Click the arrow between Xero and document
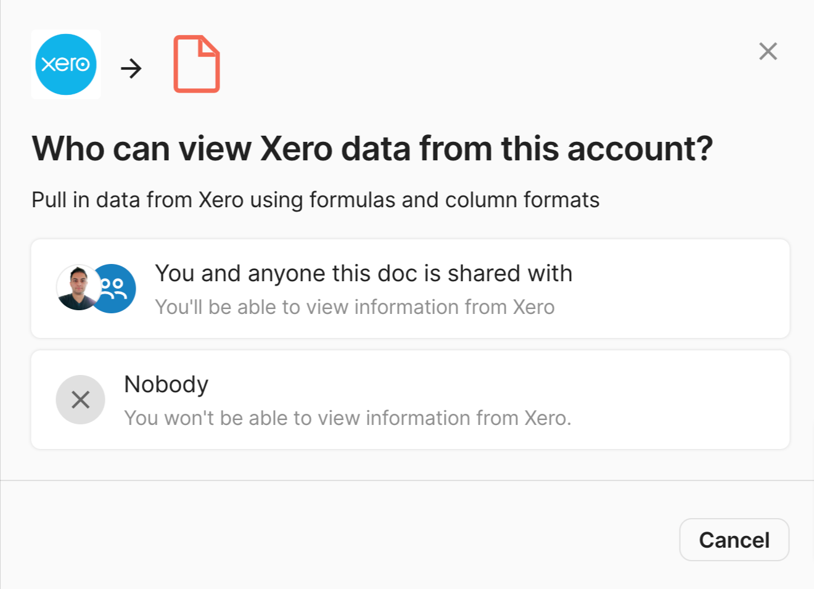 coord(131,68)
